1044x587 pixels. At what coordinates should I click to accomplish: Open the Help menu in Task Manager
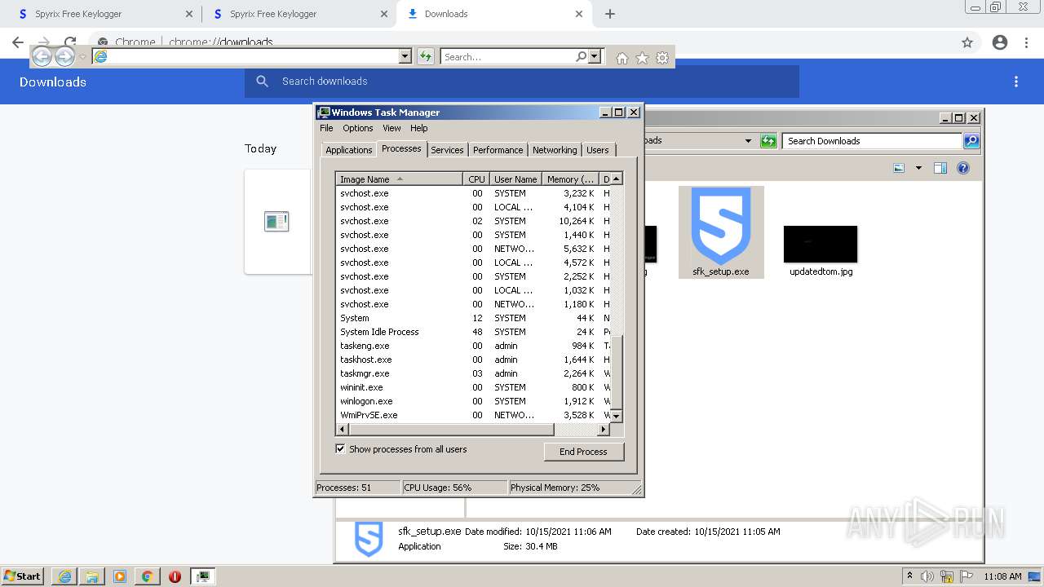tap(418, 128)
